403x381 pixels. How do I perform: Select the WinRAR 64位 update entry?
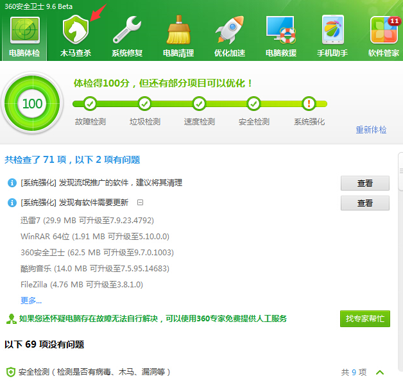coord(95,236)
